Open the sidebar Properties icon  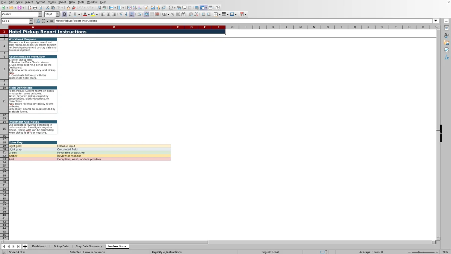coord(446,28)
